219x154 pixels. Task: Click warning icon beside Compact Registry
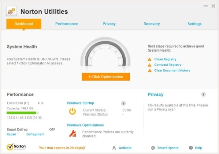point(149,65)
